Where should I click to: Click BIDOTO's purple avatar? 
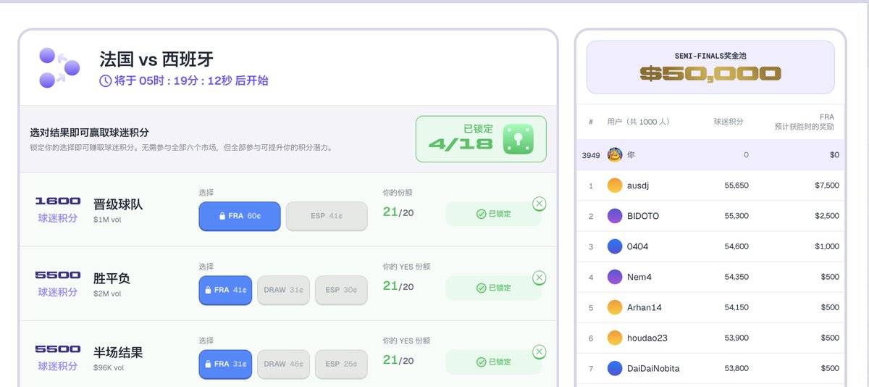coord(615,216)
